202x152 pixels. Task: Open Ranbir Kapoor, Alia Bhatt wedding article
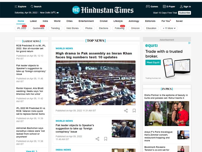(x=30, y=91)
